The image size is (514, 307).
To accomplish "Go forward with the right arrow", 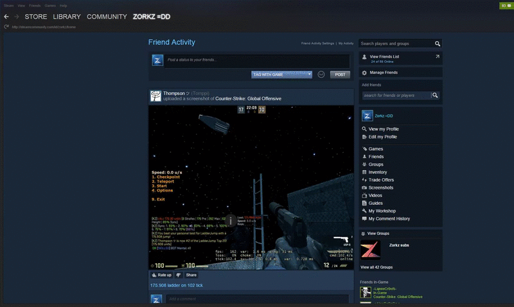I will point(17,17).
